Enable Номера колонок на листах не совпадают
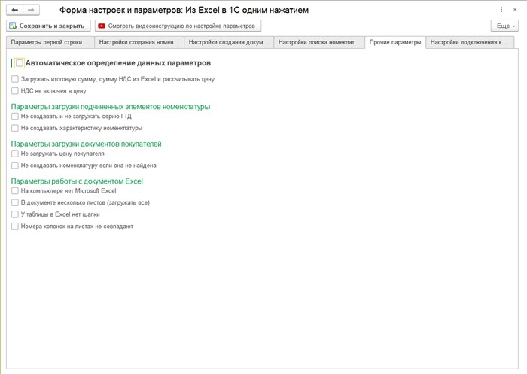 click(15, 227)
